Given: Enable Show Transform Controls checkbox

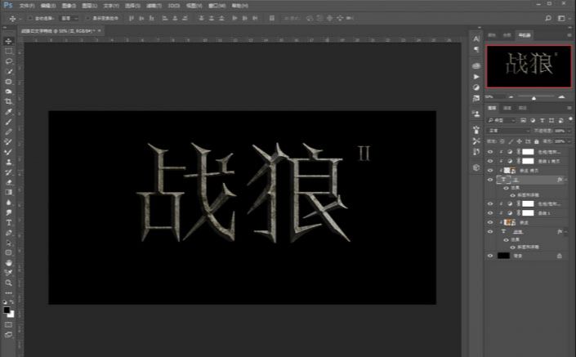Looking at the screenshot, I should coord(87,18).
